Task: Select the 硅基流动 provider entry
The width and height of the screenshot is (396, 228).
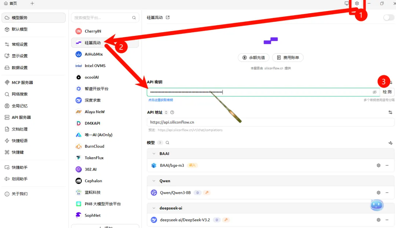Action: 105,43
